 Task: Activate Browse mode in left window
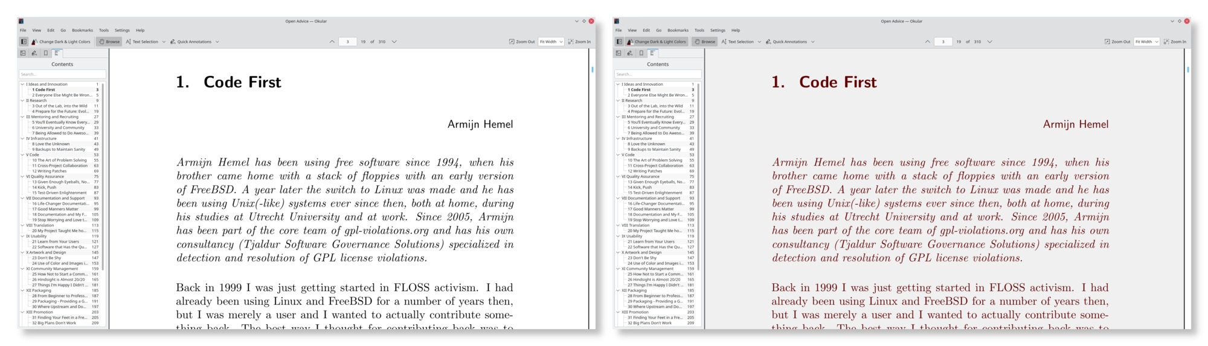click(x=109, y=42)
